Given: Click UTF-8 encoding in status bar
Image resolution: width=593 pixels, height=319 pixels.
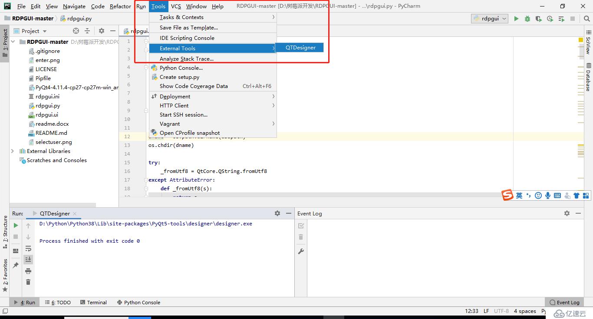Looking at the screenshot, I should [x=501, y=311].
